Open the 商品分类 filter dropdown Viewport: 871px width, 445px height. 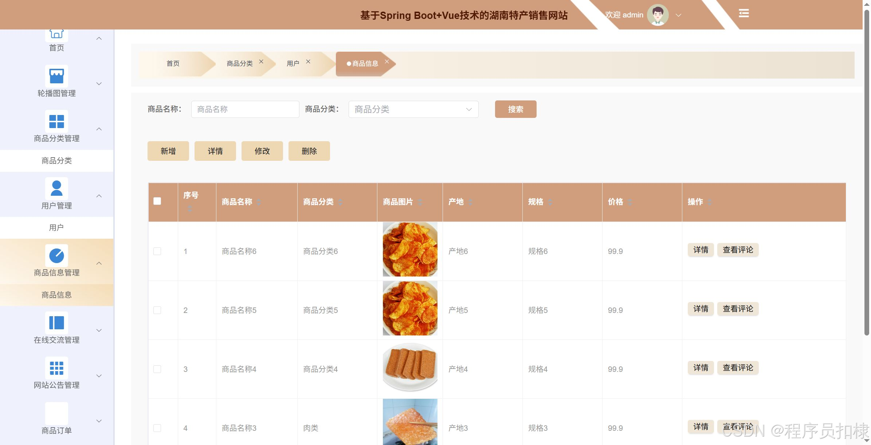tap(413, 110)
